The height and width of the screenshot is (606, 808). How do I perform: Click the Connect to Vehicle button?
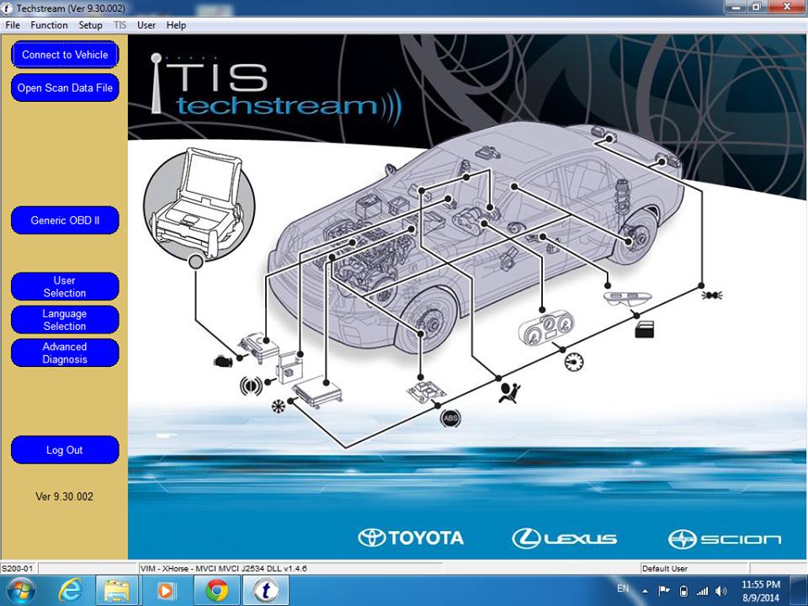[x=65, y=55]
